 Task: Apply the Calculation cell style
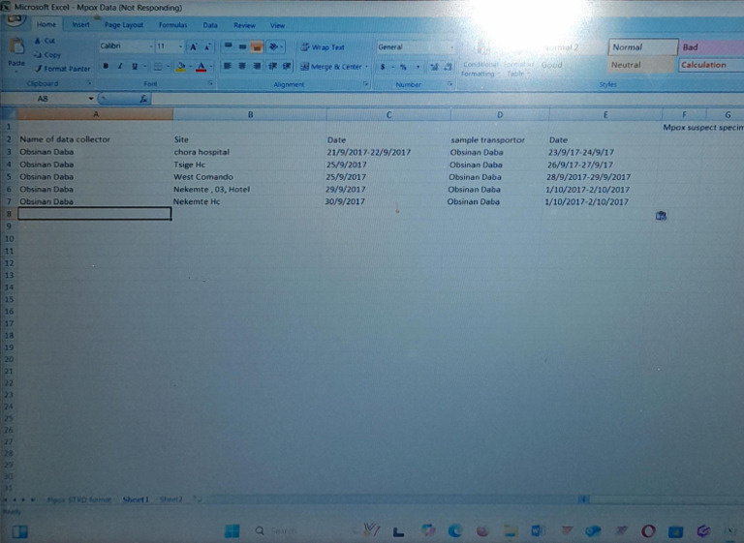coord(711,65)
